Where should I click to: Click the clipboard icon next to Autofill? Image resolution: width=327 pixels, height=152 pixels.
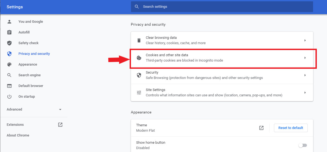click(9, 32)
